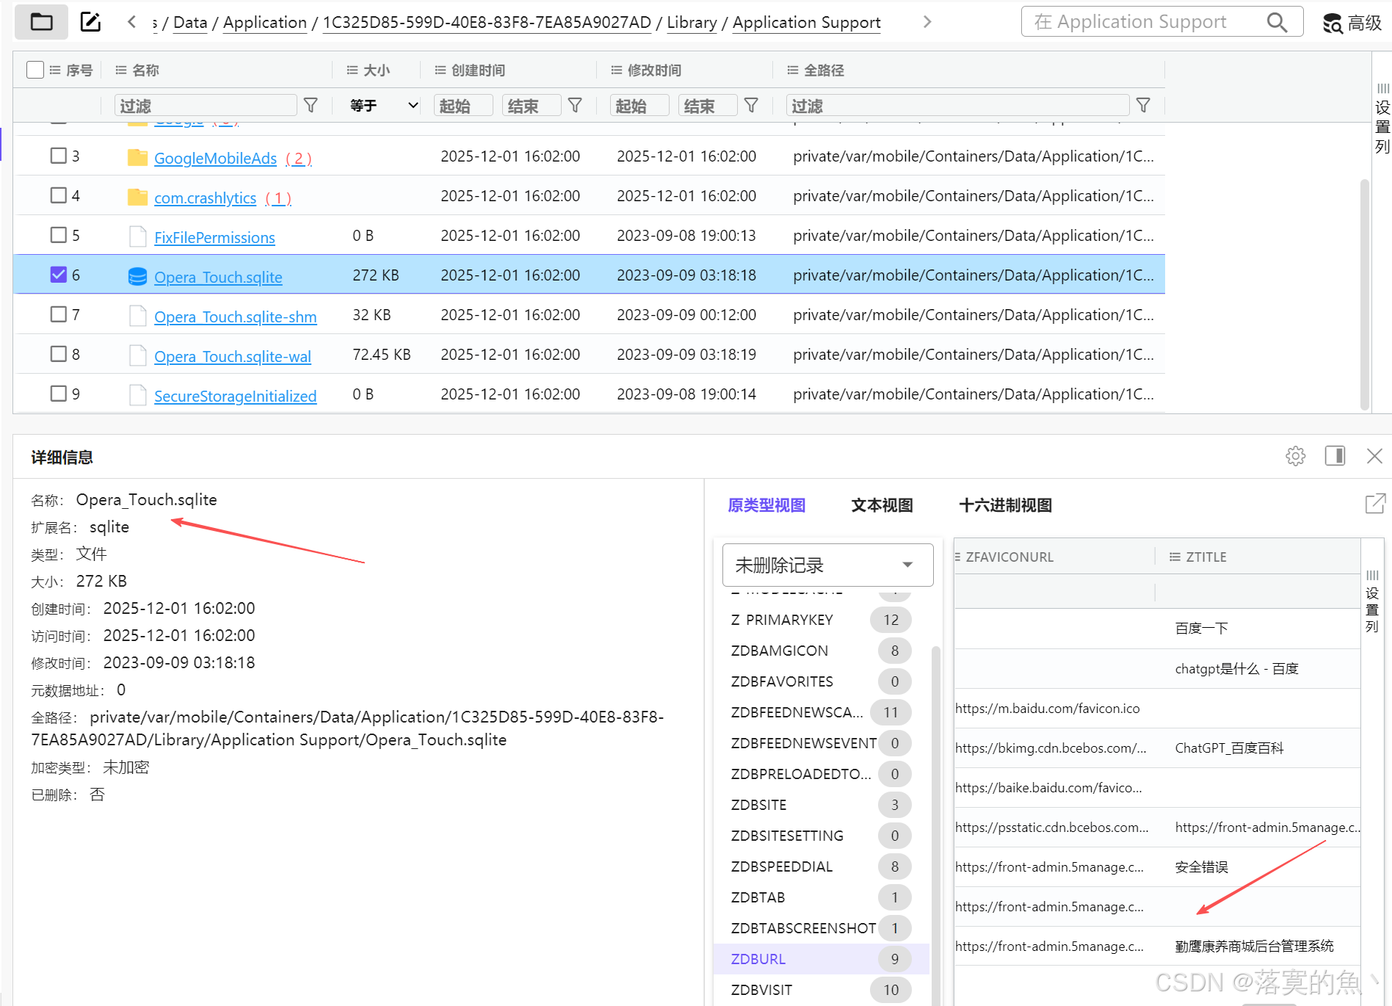Open the folder browse icon in the toolbar
This screenshot has width=1392, height=1006.
[x=41, y=22]
